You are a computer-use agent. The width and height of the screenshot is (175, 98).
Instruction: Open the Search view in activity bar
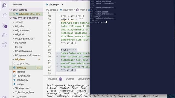(4, 15)
